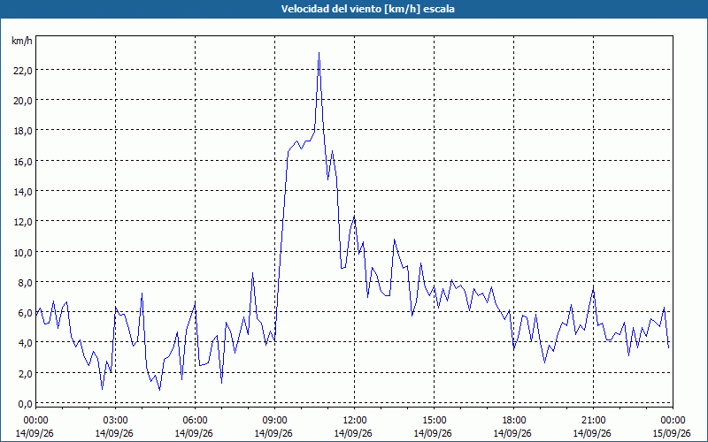
Task: Click the 12:00 time axis label
Action: coord(355,421)
